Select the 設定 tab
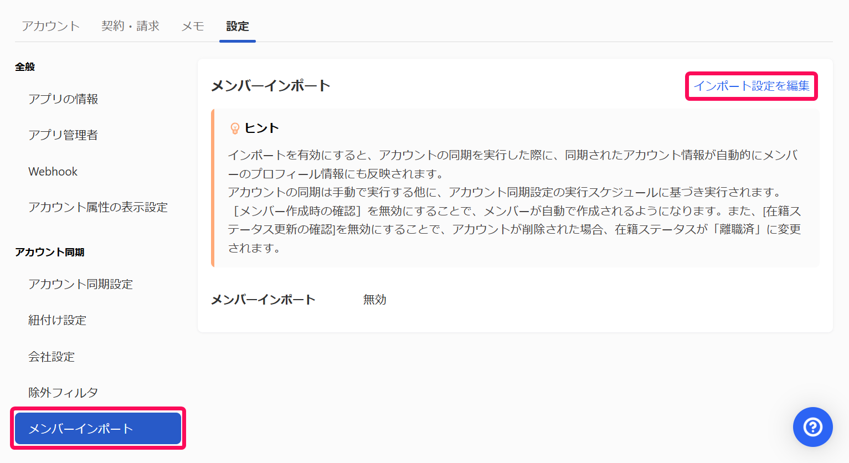 [x=238, y=26]
